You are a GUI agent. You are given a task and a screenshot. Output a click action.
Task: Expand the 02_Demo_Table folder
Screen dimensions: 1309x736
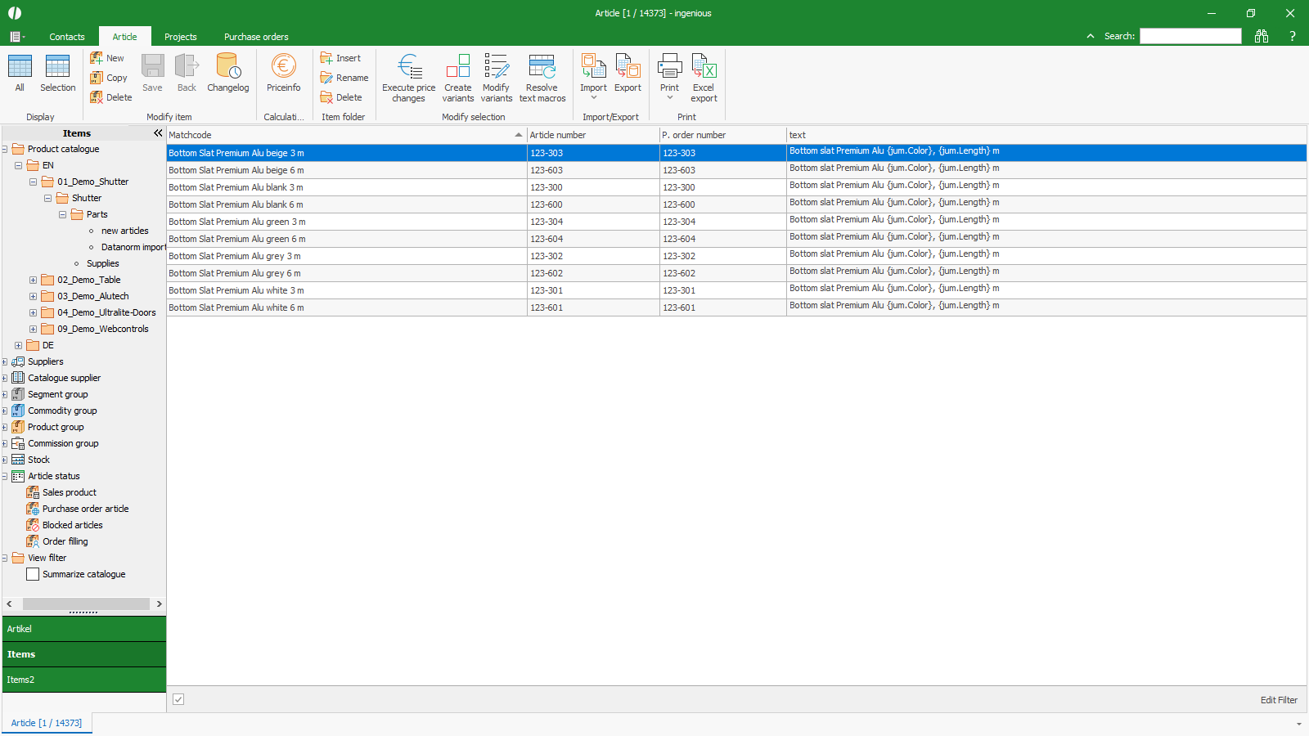33,280
